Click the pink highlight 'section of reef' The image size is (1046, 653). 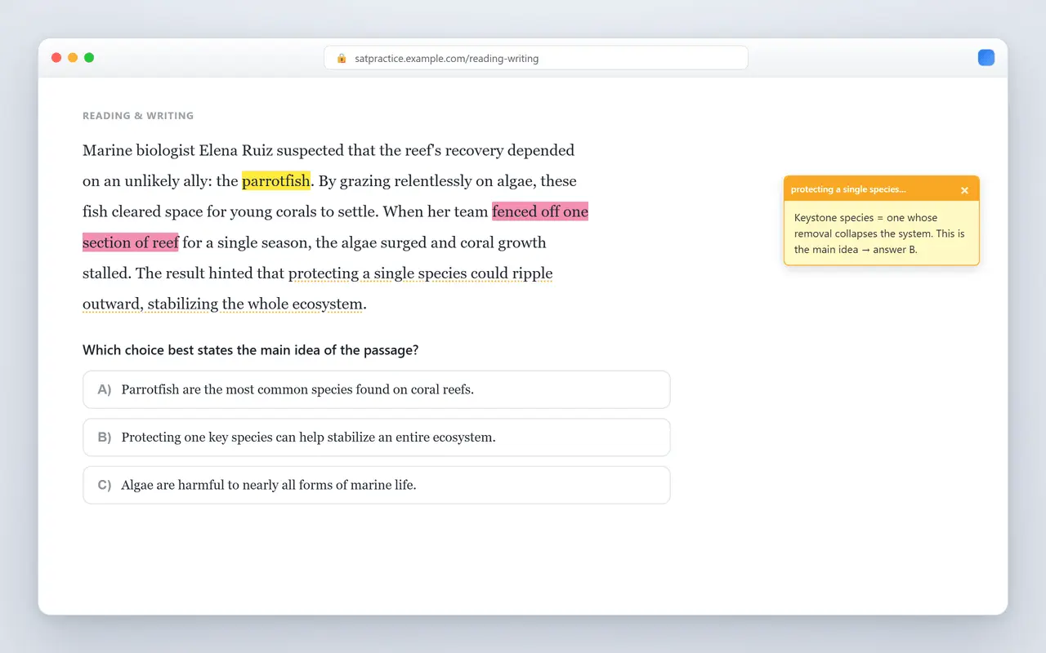coord(131,242)
